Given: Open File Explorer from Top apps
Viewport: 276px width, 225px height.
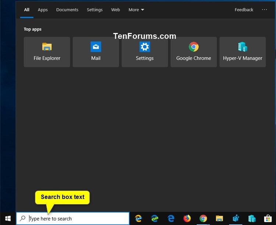Looking at the screenshot, I should click(x=47, y=52).
